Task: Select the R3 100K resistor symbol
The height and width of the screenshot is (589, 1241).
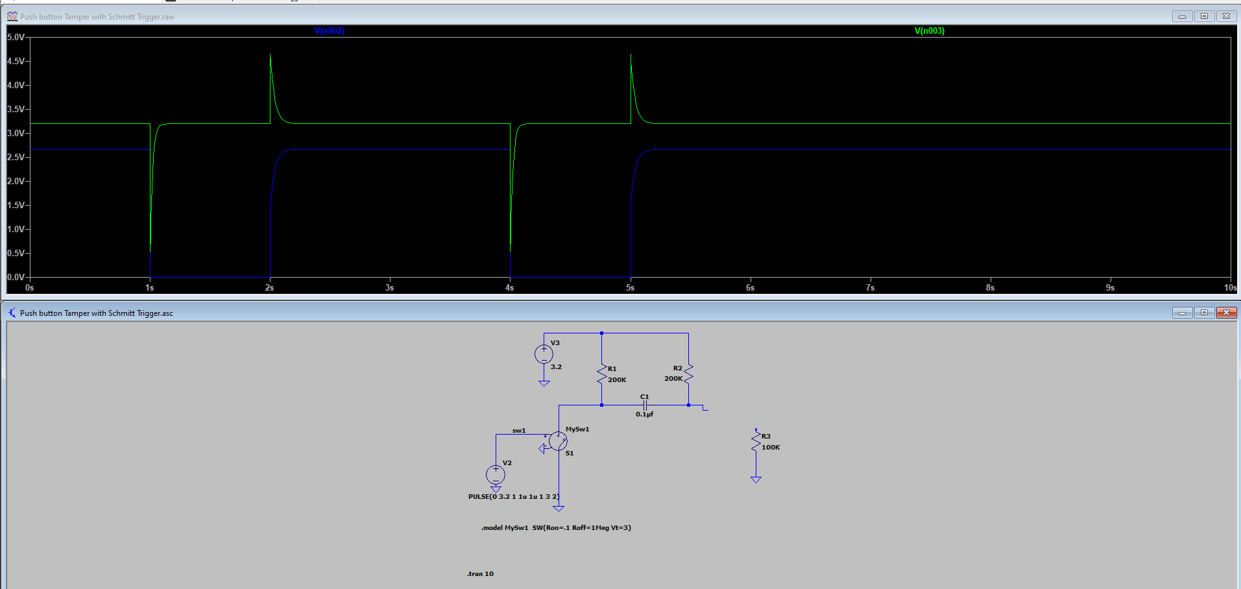Action: (x=756, y=442)
